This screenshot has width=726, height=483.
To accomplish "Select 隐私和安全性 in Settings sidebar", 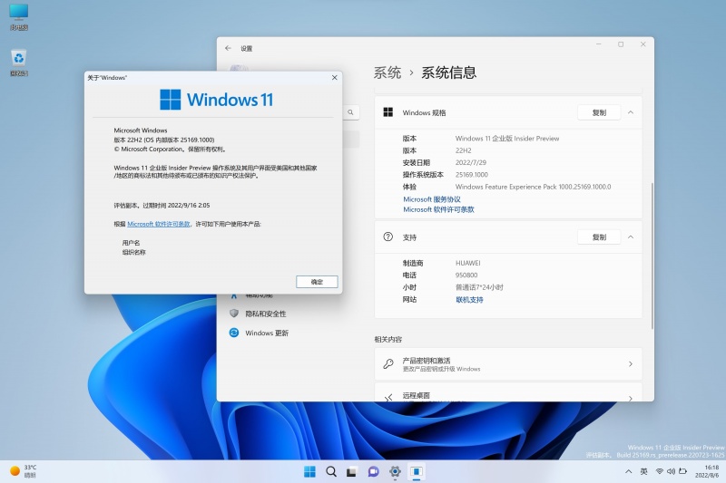I will click(x=265, y=314).
